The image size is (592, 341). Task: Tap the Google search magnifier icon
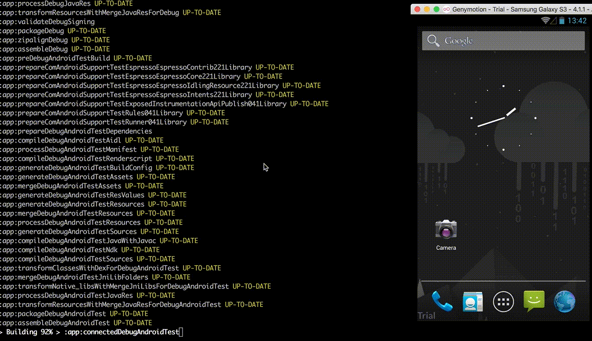(x=433, y=41)
